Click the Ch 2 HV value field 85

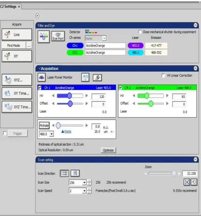[179, 97]
